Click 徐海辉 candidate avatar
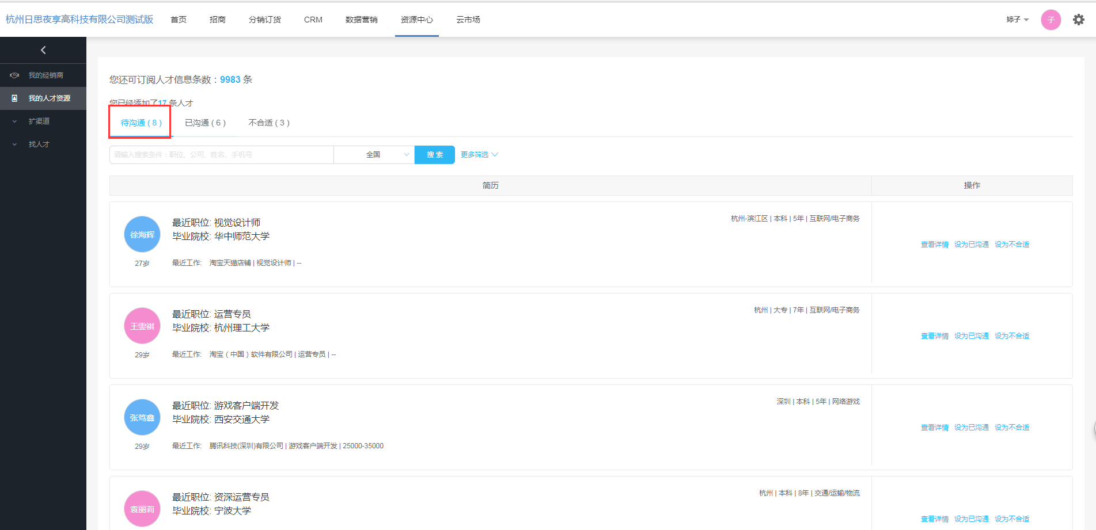 pos(142,234)
